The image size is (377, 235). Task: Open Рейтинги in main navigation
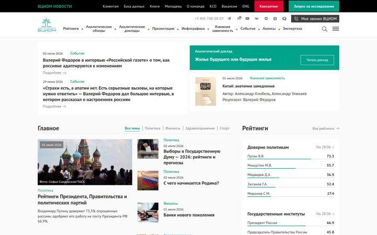coord(71,29)
